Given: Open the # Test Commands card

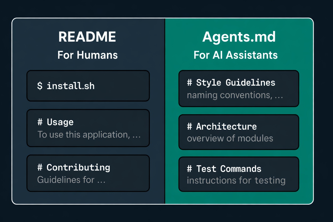Looking at the screenshot, I should [x=239, y=174].
